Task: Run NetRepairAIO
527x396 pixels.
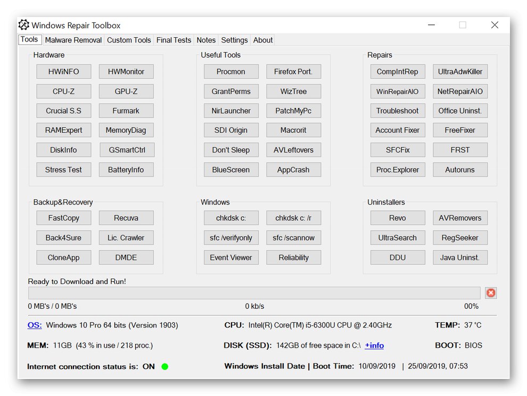Action: tap(460, 91)
